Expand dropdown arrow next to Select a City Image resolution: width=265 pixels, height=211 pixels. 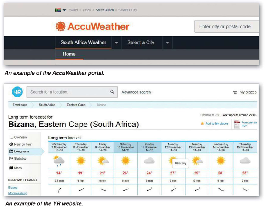click(167, 43)
